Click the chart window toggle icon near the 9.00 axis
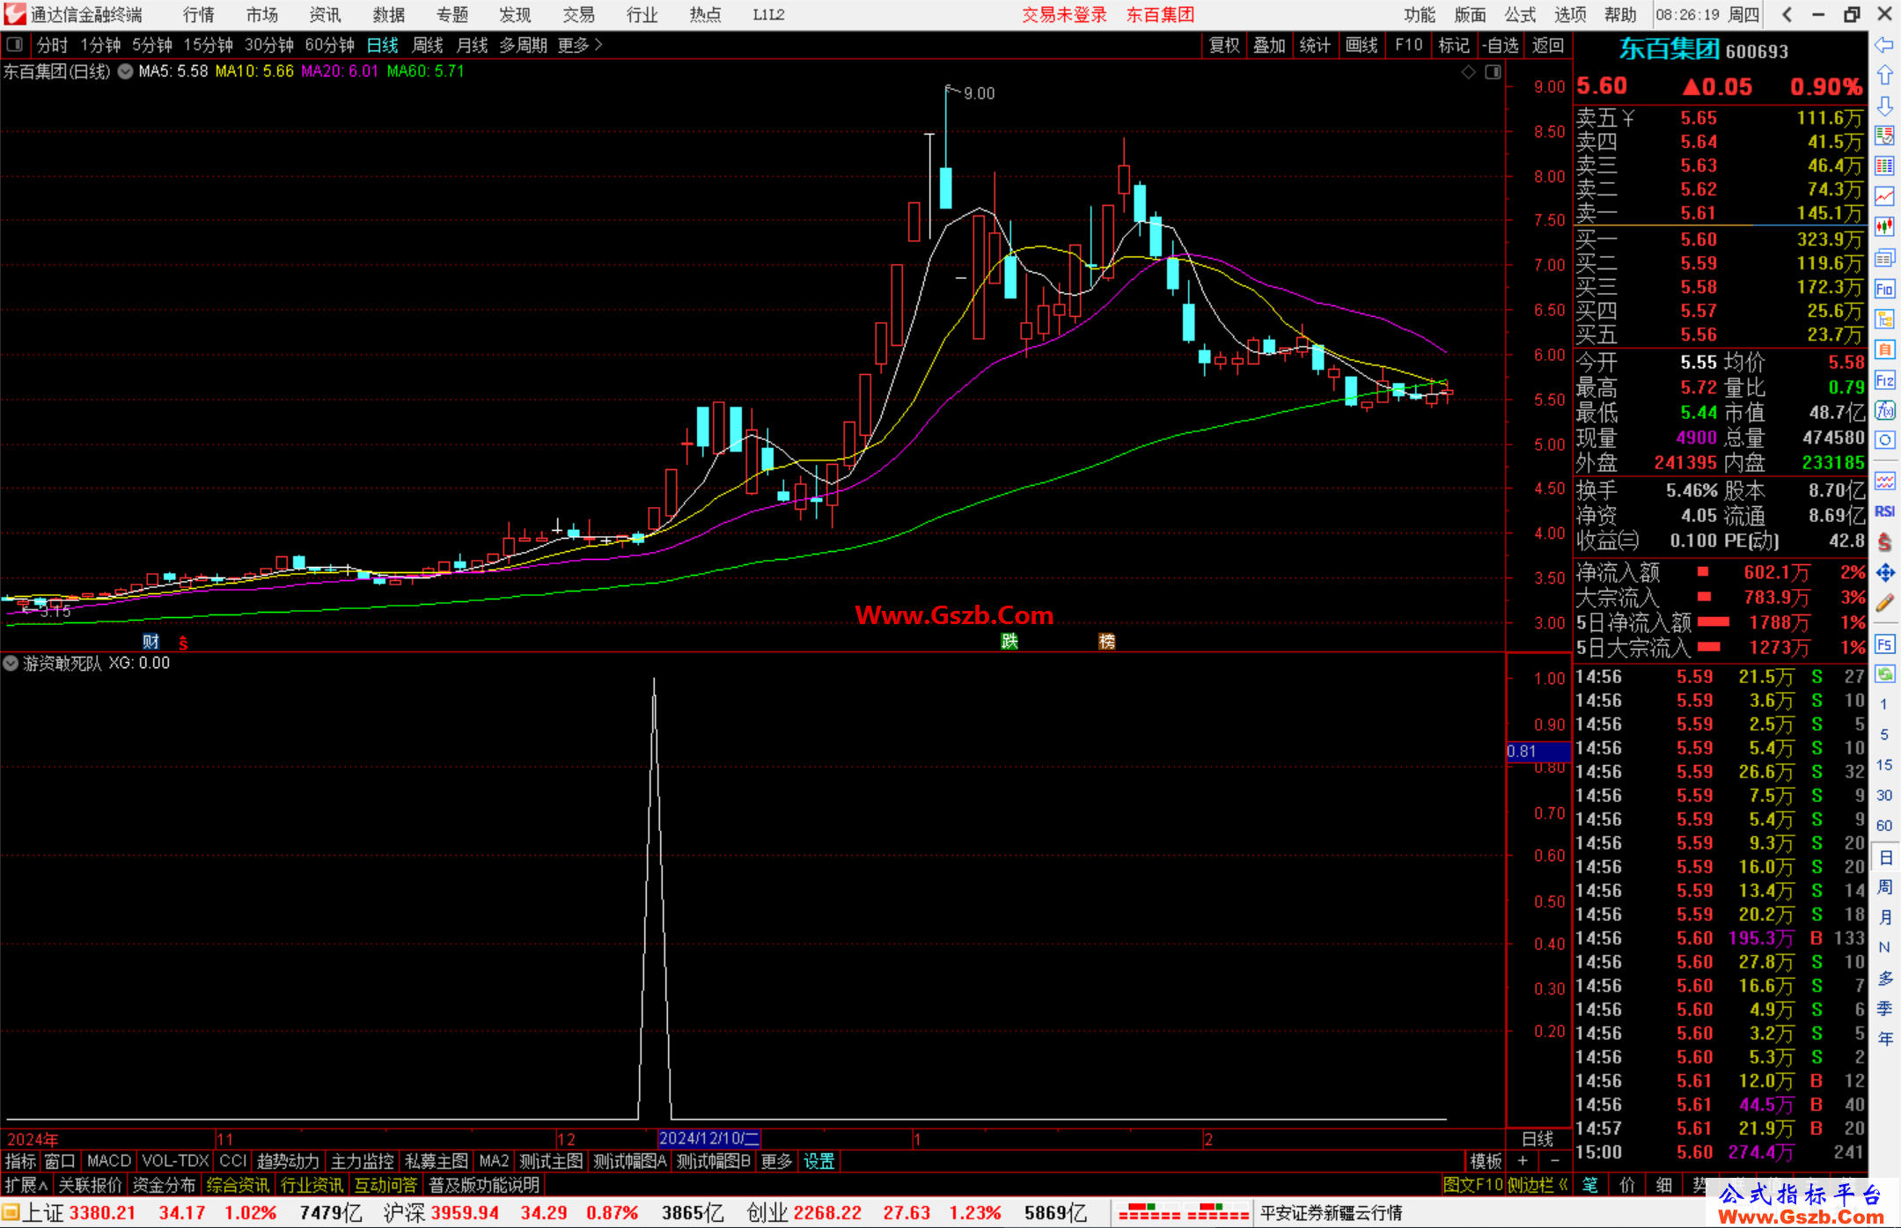1901x1228 pixels. pyautogui.click(x=1493, y=72)
